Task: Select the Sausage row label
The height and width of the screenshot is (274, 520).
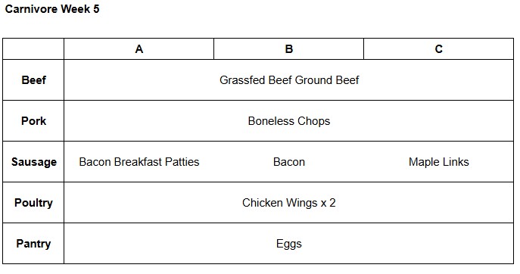Action: tap(33, 161)
